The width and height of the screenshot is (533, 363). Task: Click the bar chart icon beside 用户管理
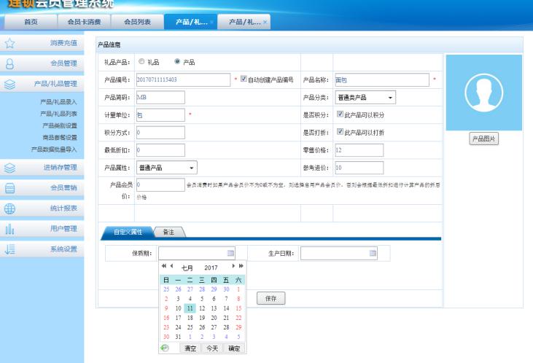[x=10, y=229]
